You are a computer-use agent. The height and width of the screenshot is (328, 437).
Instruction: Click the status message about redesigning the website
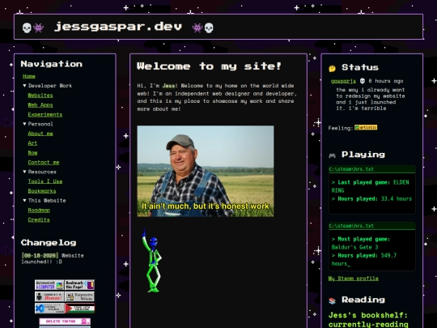tap(371, 99)
